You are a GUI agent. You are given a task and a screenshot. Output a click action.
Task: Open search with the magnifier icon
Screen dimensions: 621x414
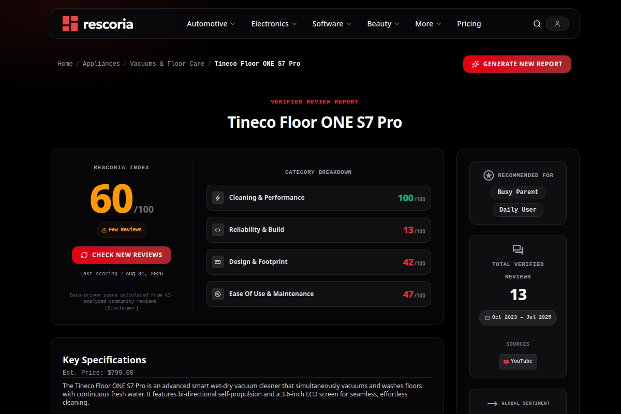pyautogui.click(x=537, y=24)
